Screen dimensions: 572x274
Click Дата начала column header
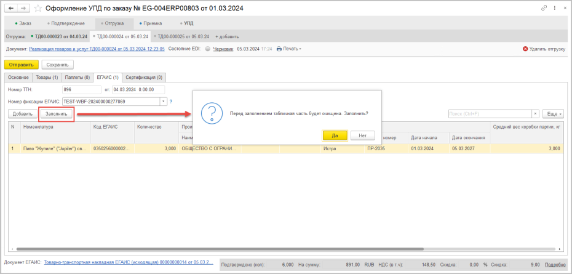[x=428, y=138]
